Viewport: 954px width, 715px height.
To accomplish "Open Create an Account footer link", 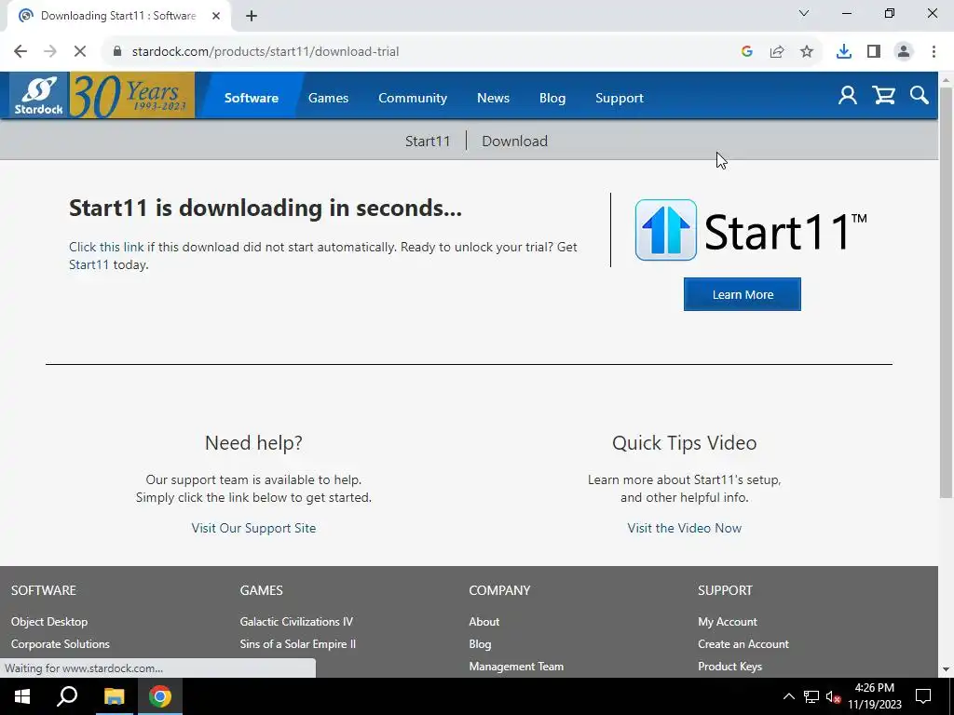I will tap(743, 644).
